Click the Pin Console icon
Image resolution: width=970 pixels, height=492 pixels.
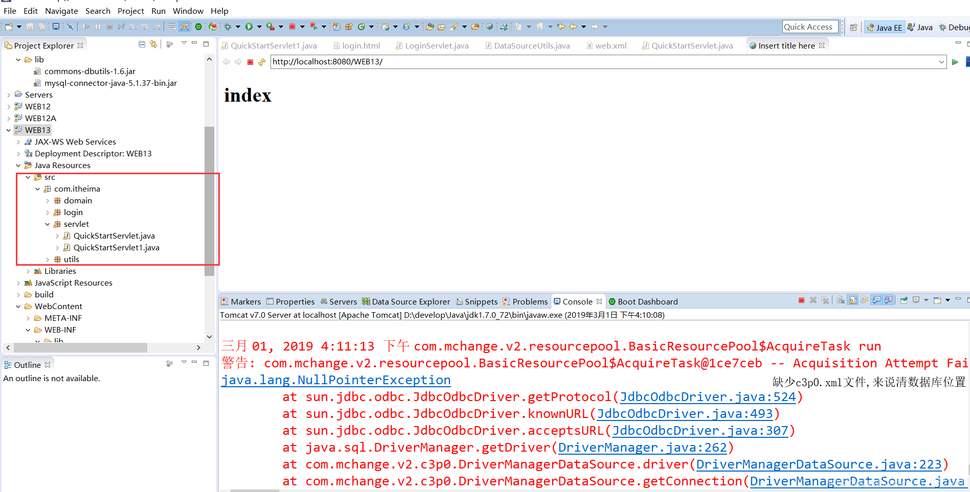[904, 300]
